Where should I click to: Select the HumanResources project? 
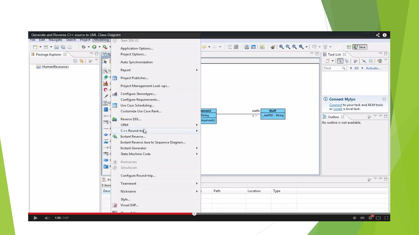[x=52, y=67]
